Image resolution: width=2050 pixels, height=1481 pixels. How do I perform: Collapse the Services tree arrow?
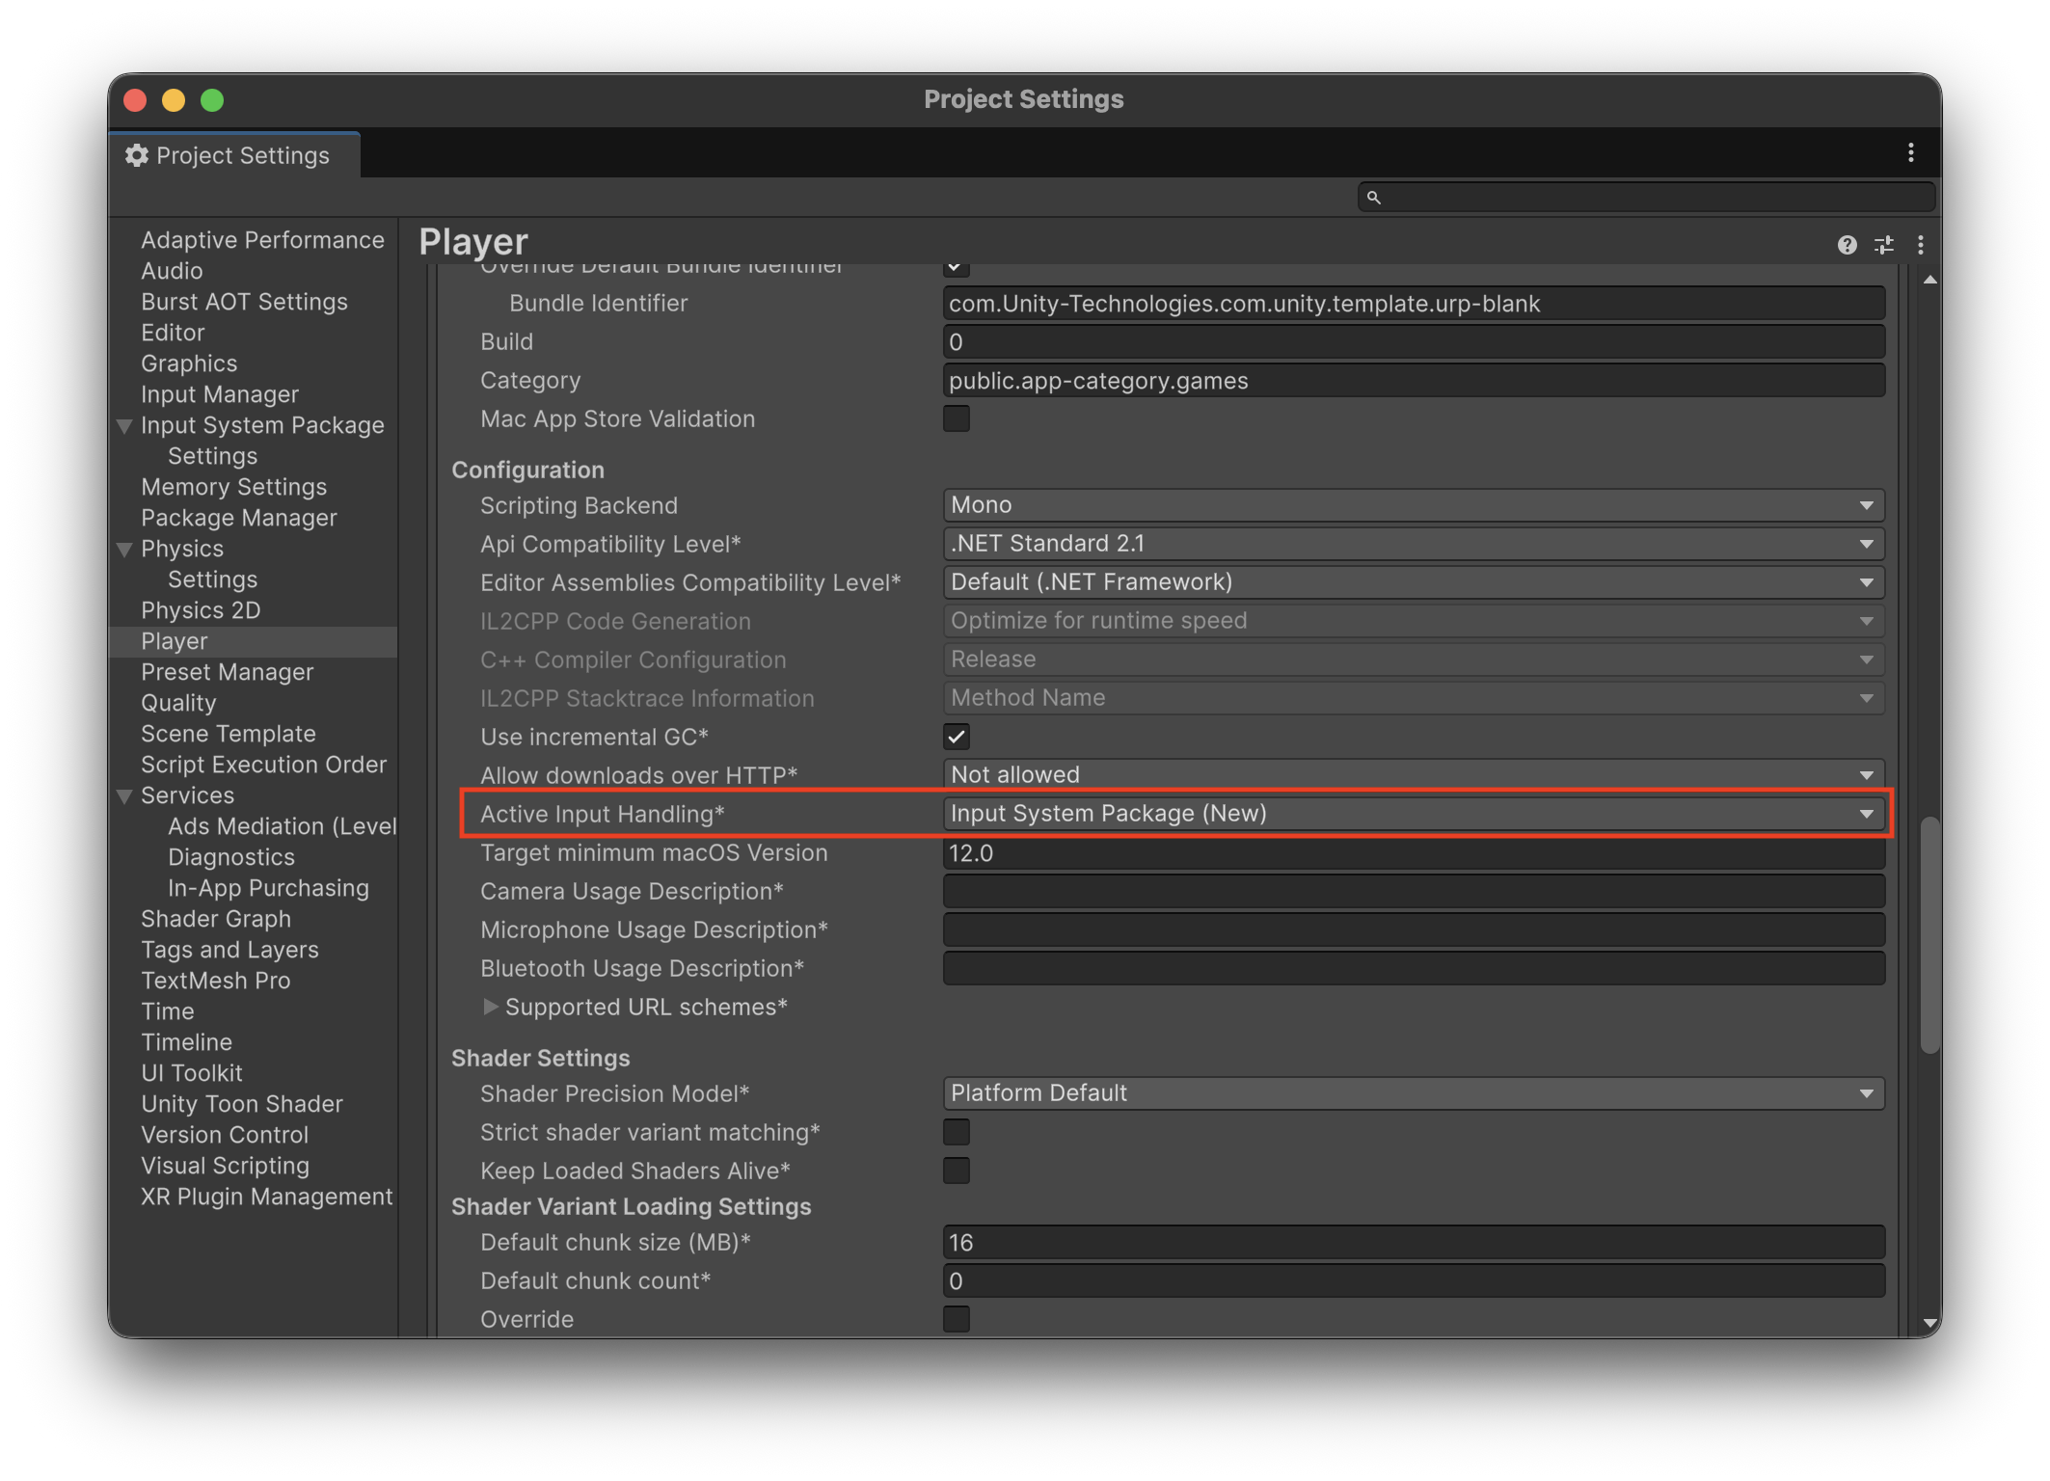(124, 795)
